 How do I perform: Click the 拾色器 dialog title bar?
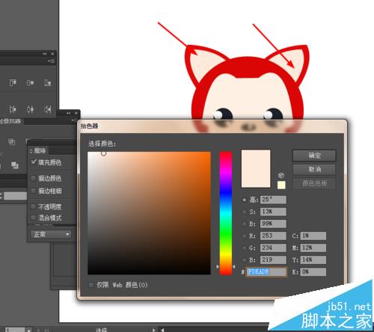(x=212, y=126)
